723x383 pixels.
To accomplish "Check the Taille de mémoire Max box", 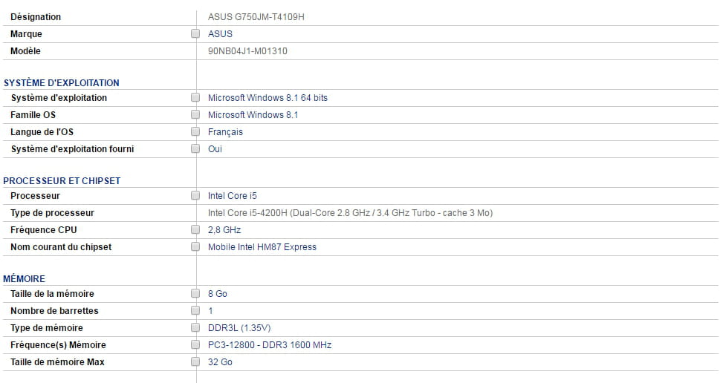I will [195, 362].
